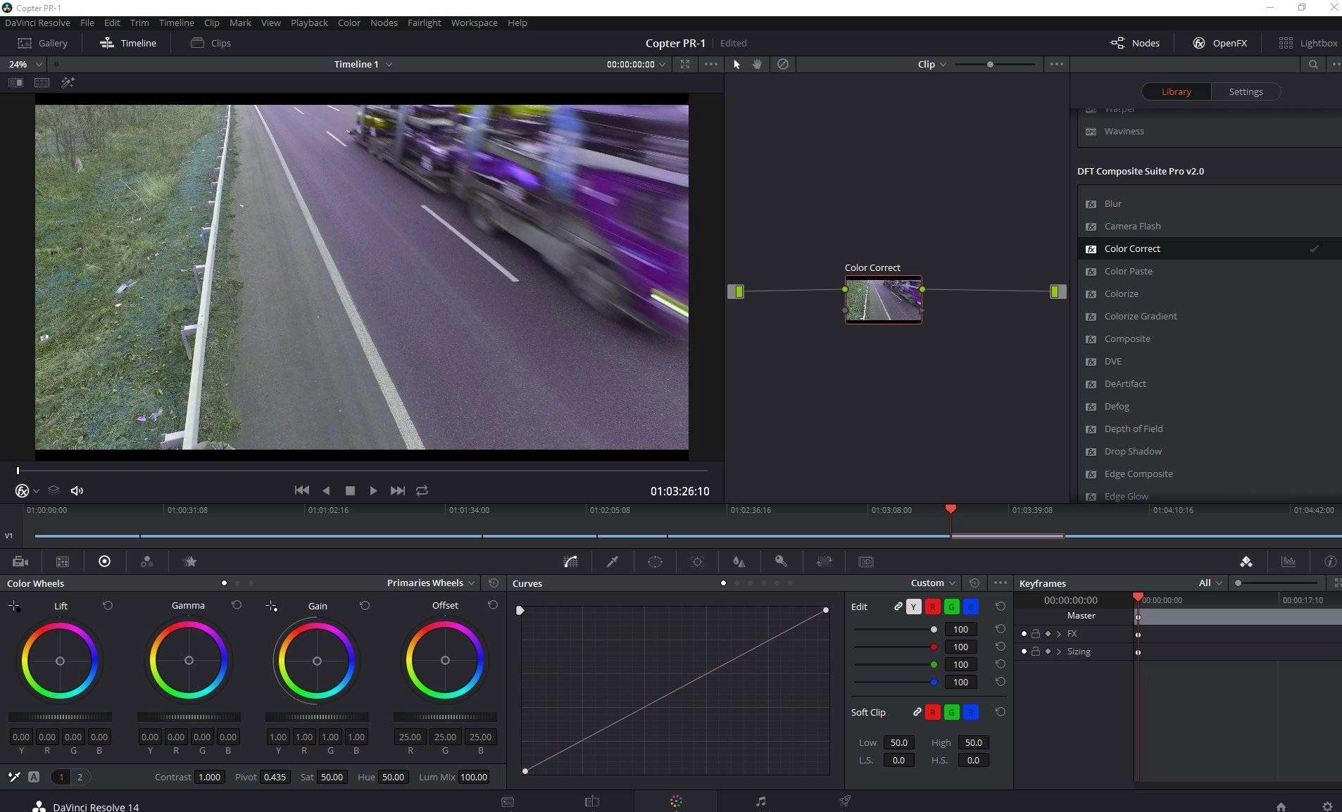
Task: Expand the FX keyframe track
Action: (1059, 634)
